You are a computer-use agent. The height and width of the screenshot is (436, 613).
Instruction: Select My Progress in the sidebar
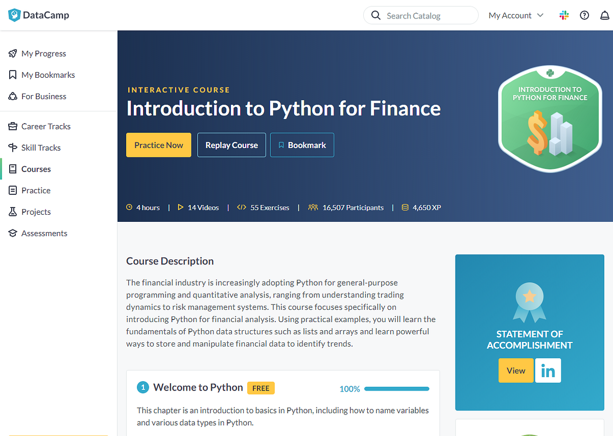click(44, 53)
